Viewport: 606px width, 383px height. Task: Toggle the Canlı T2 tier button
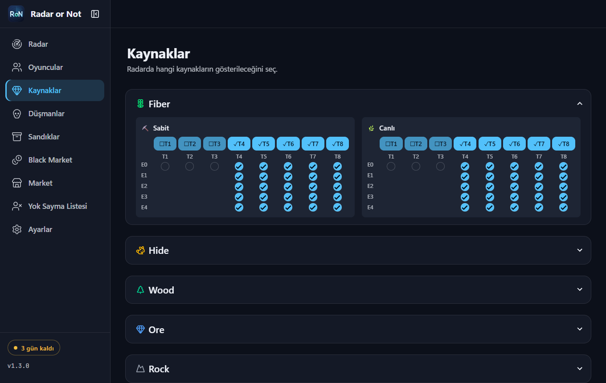[x=416, y=144]
